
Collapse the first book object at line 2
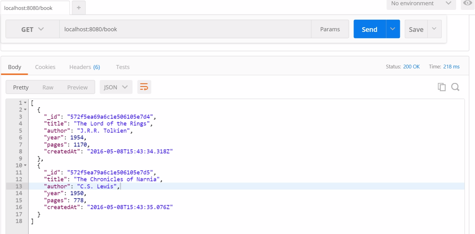click(x=25, y=110)
